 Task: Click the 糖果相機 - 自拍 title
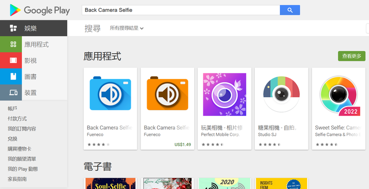pyautogui.click(x=277, y=128)
